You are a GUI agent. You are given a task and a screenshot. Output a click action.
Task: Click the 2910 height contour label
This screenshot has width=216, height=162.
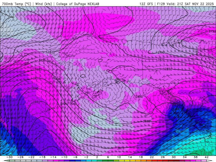click(x=37, y=78)
